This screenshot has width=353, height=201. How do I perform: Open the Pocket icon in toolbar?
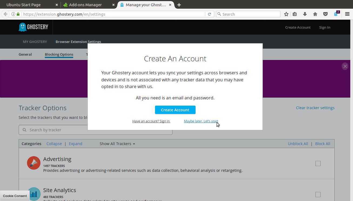(x=325, y=14)
